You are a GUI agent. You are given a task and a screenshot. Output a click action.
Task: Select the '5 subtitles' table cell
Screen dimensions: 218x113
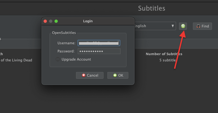168,60
